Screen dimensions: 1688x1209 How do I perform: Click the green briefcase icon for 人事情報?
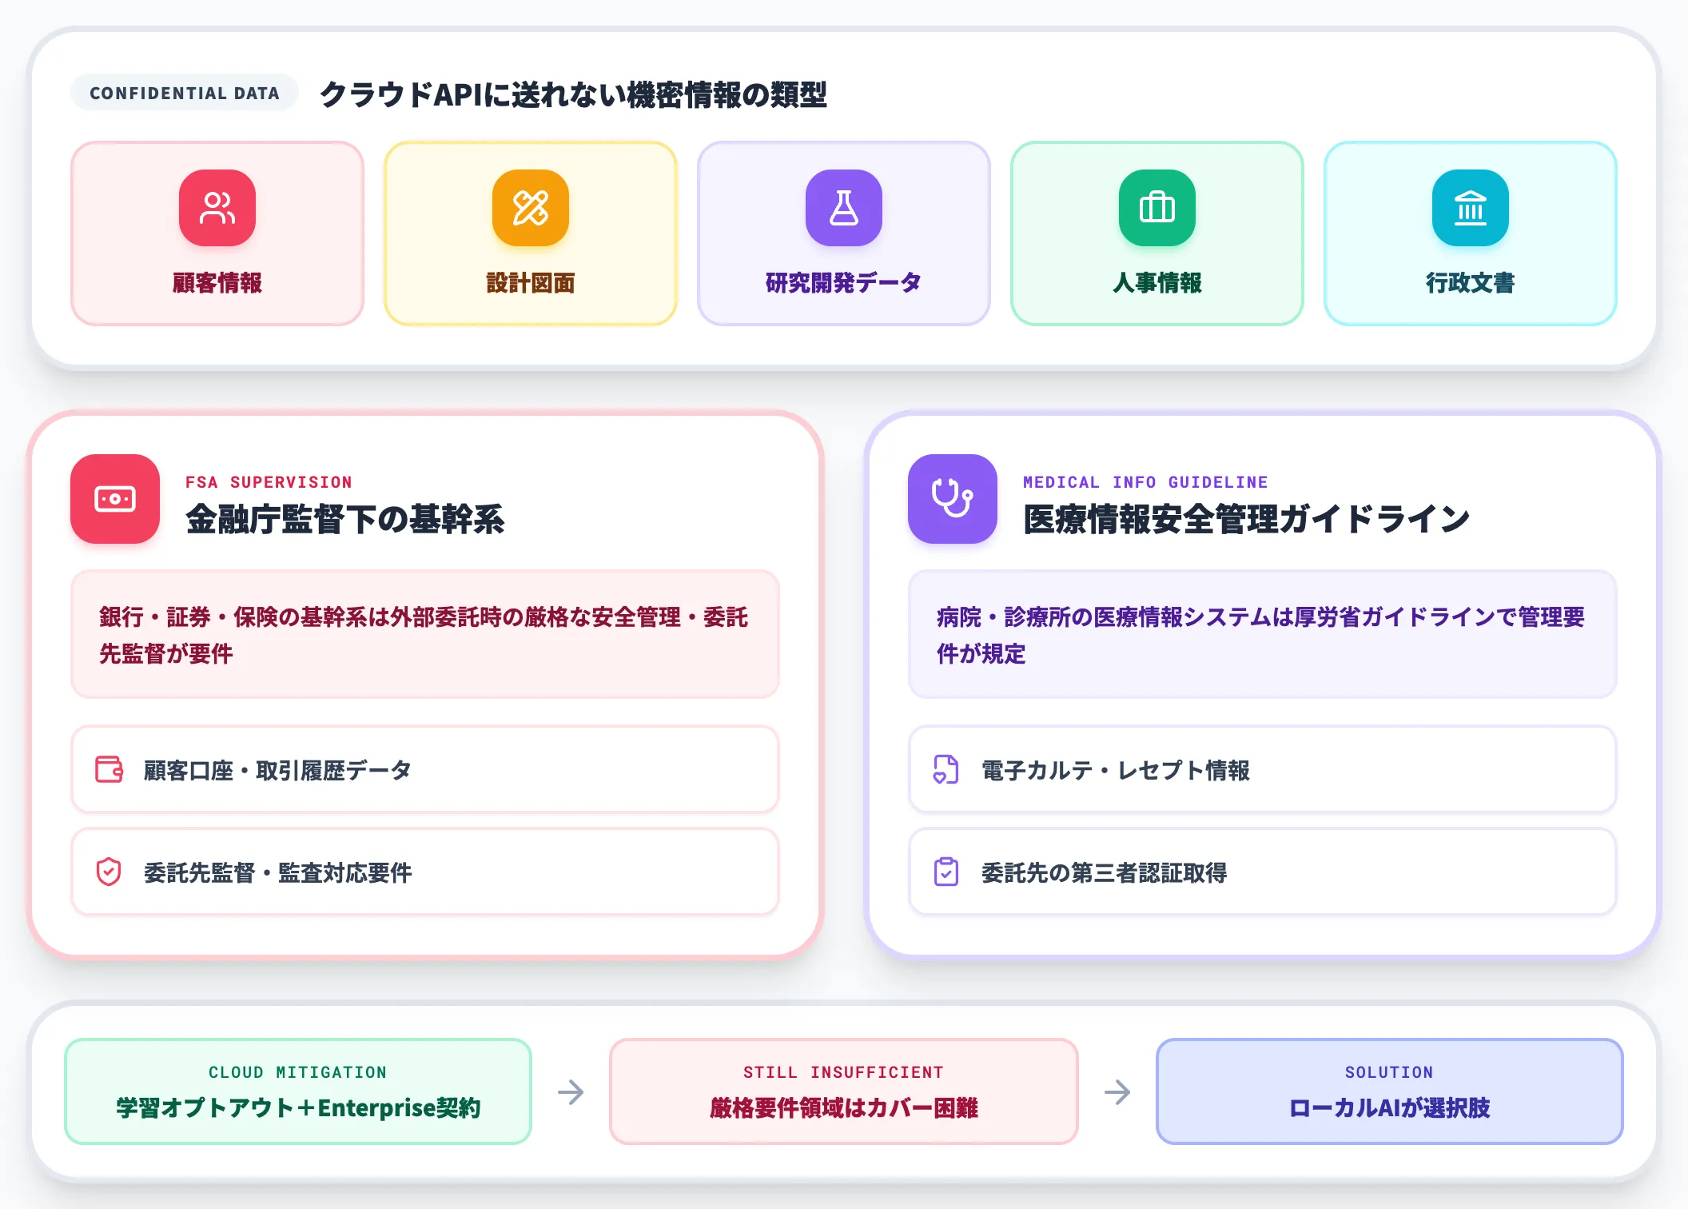click(1157, 208)
